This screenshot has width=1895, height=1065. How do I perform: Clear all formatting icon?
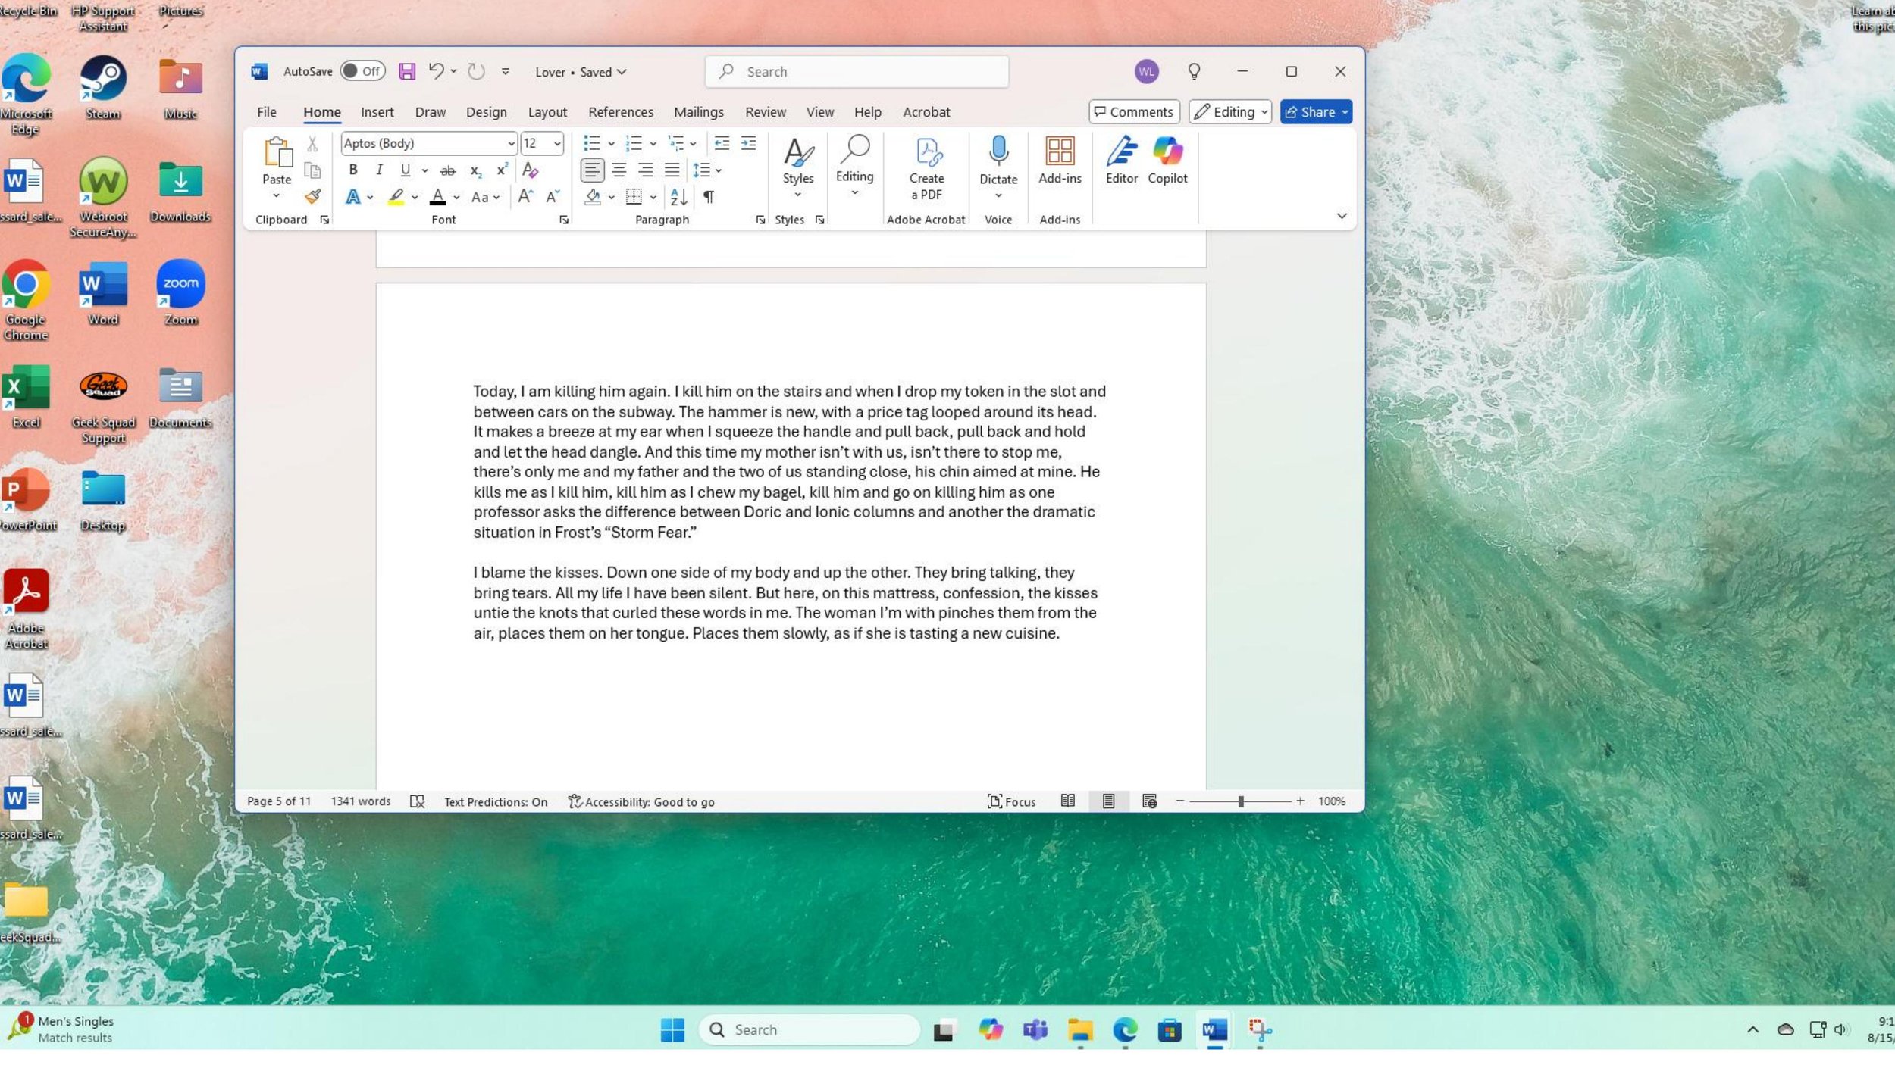pyautogui.click(x=530, y=170)
